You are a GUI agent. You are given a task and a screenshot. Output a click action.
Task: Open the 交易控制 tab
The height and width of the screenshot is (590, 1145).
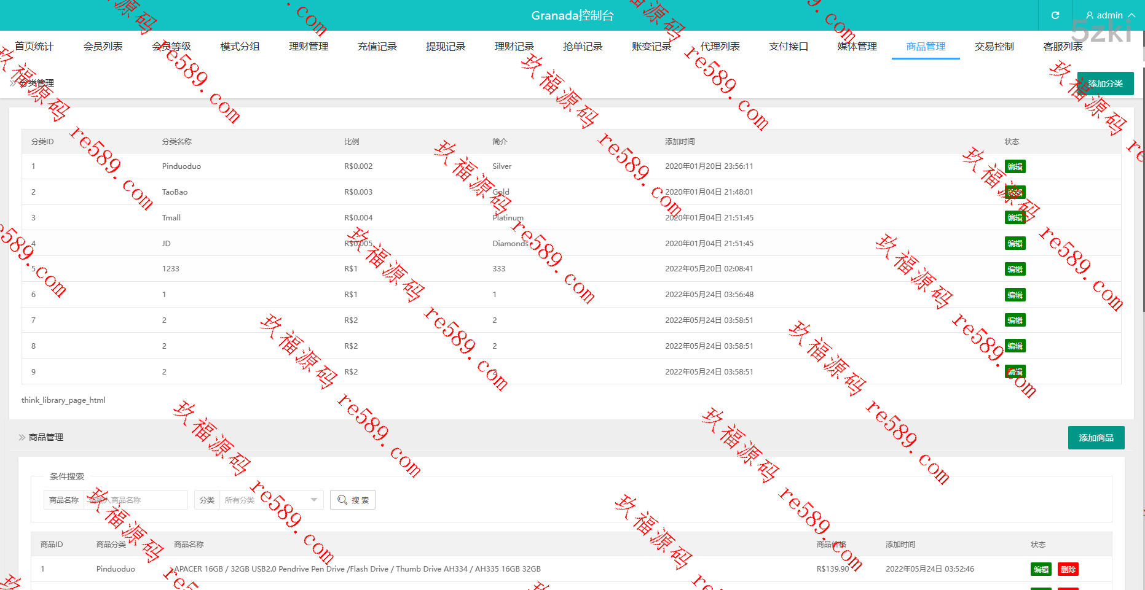(x=994, y=47)
